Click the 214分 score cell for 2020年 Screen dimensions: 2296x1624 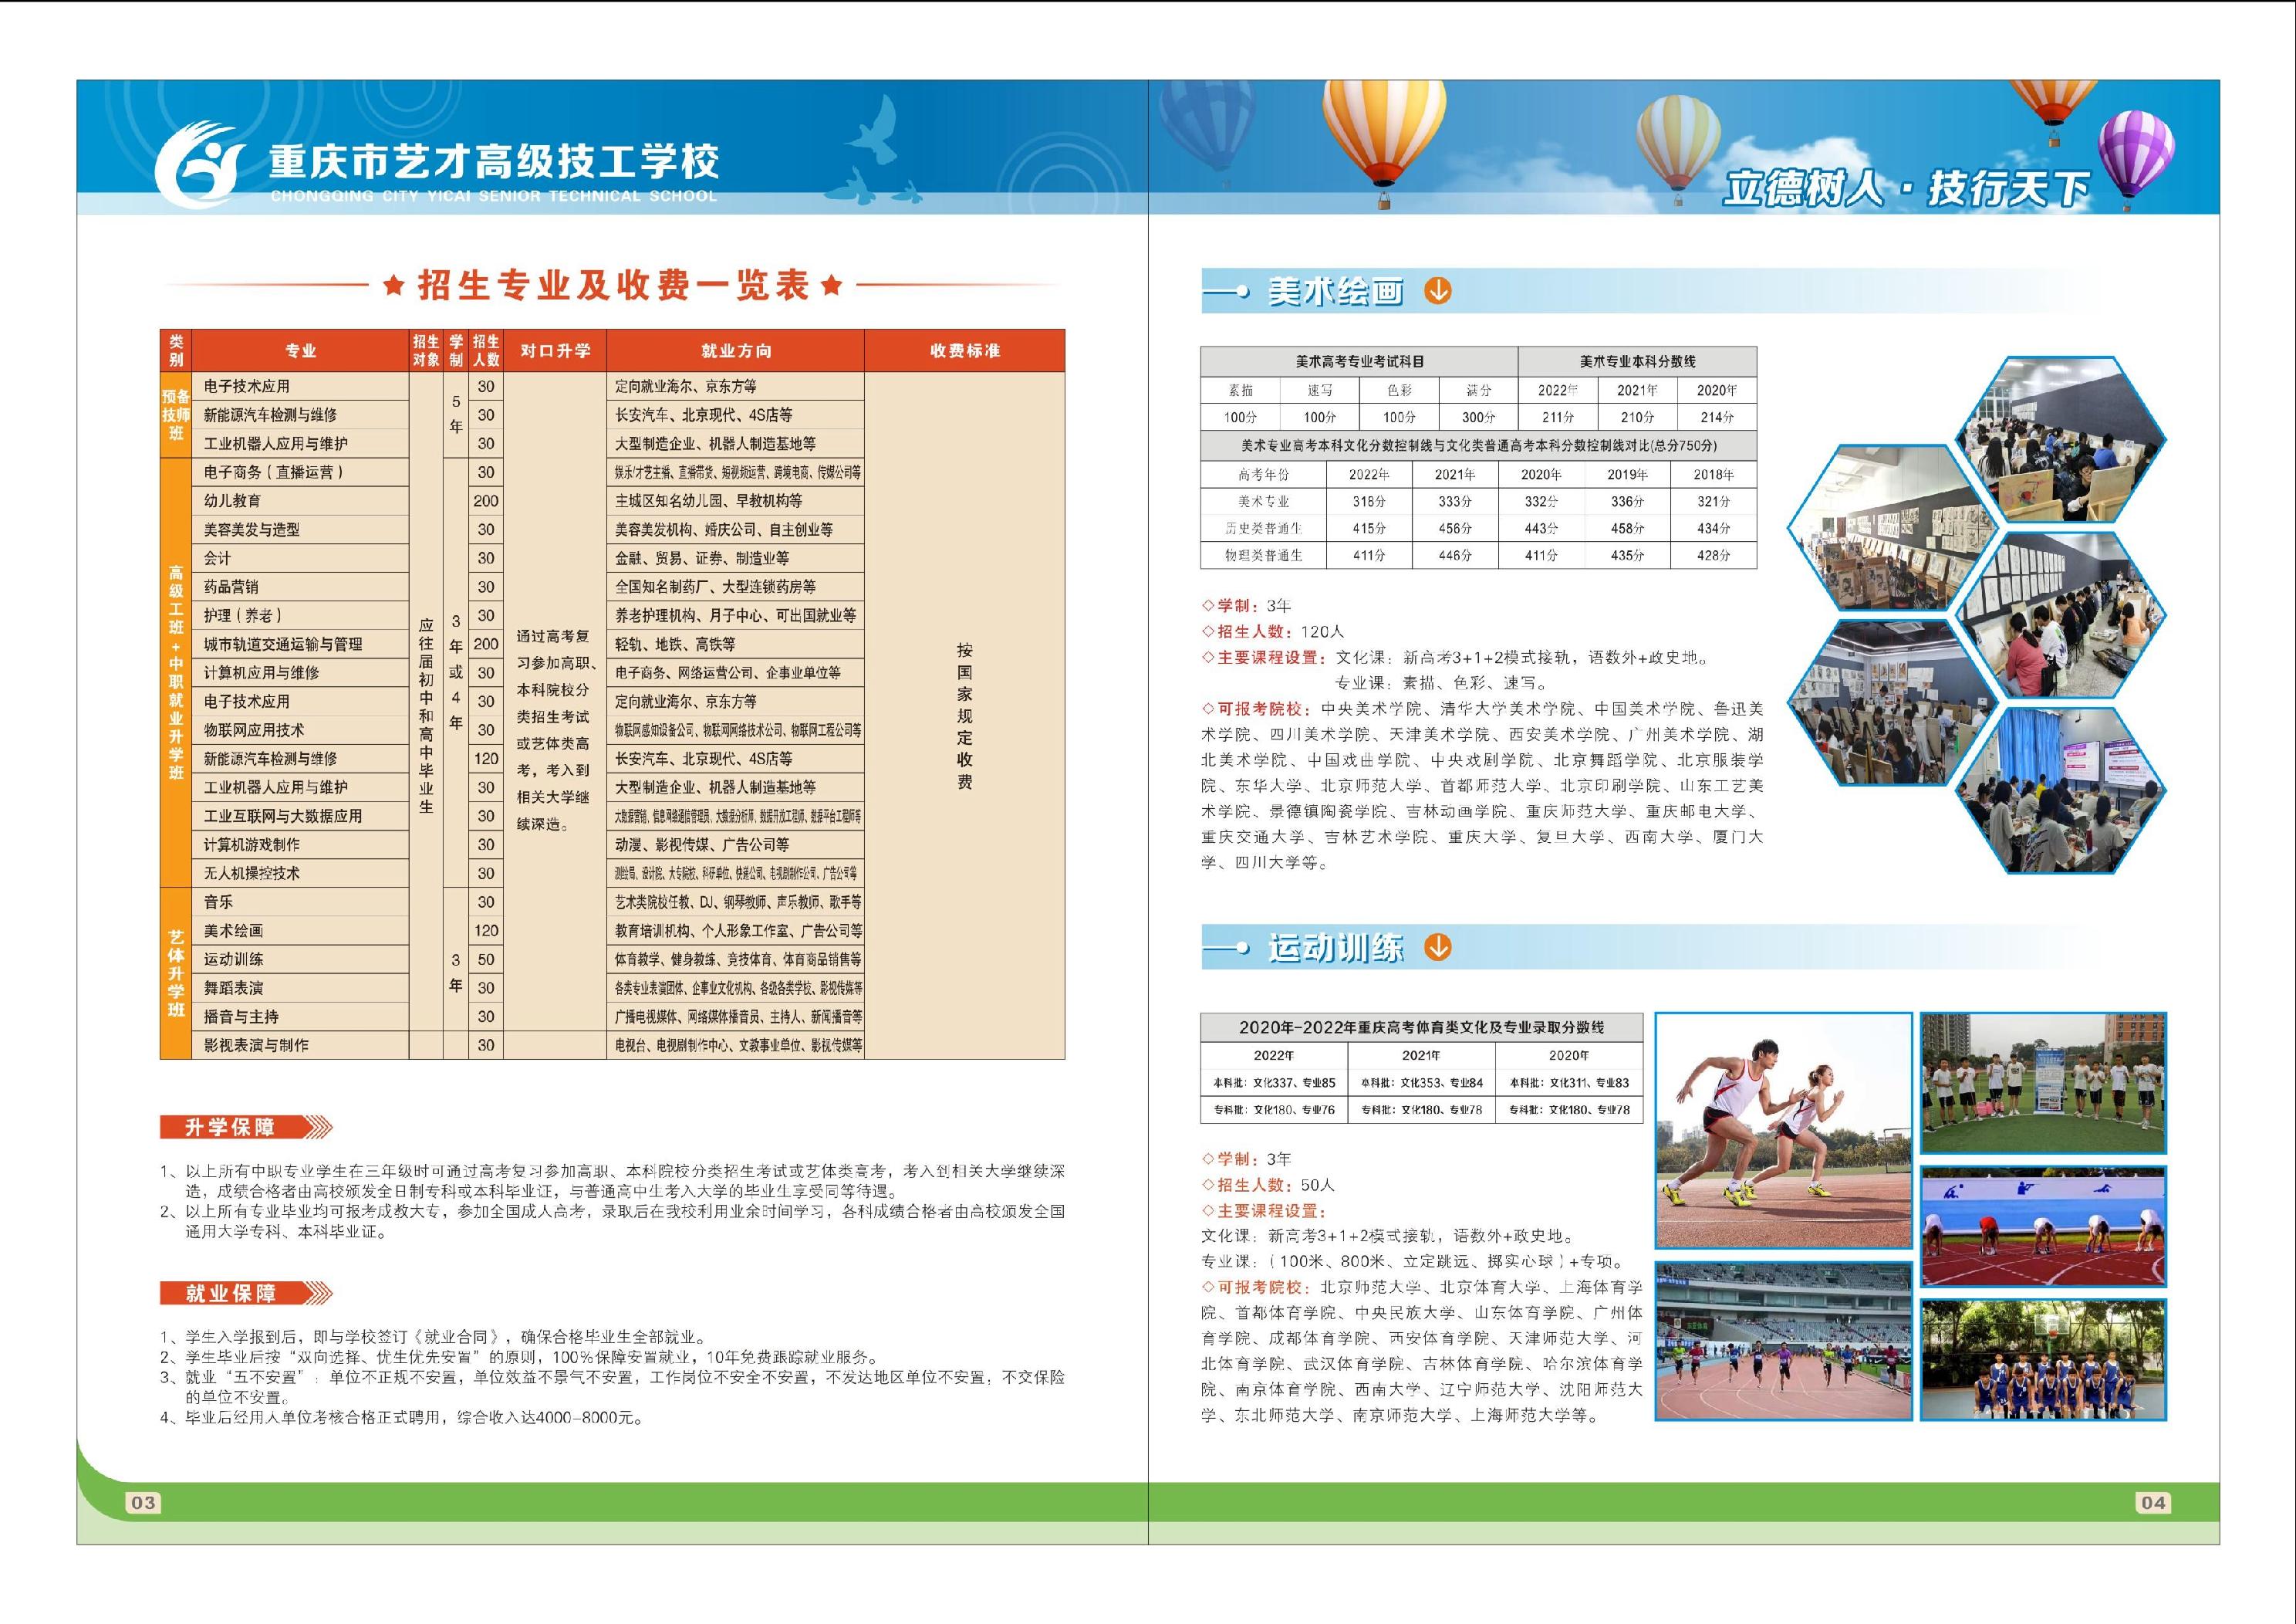(1717, 418)
